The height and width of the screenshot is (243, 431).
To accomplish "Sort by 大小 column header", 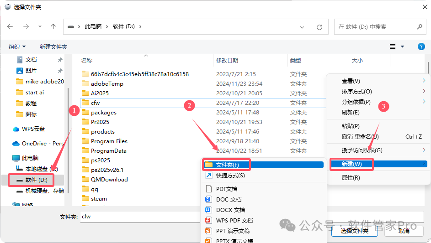I will 357,60.
